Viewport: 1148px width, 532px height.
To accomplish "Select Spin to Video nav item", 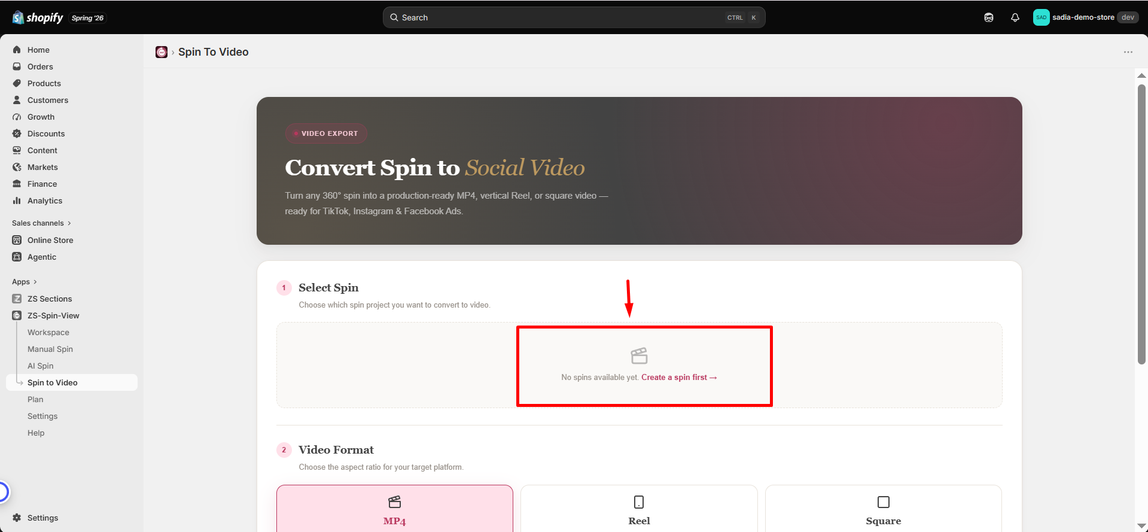I will (x=72, y=382).
